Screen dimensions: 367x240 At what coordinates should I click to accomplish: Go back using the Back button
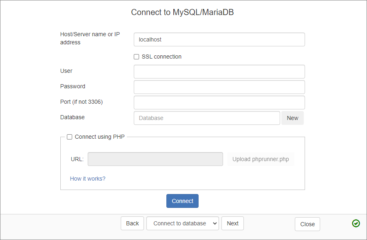click(x=132, y=223)
